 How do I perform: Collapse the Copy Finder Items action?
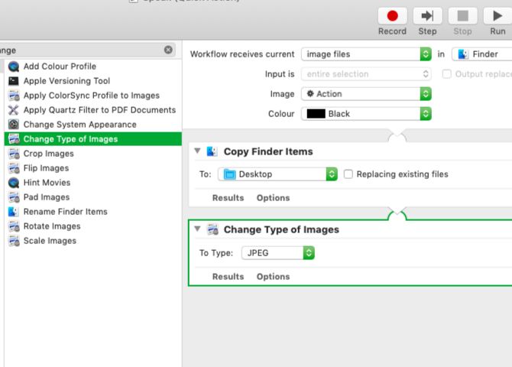[x=198, y=151]
